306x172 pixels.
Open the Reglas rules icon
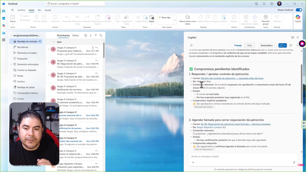point(152,17)
